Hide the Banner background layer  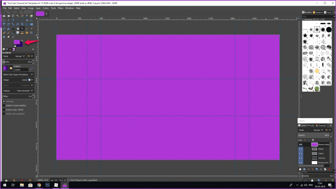point(301,145)
